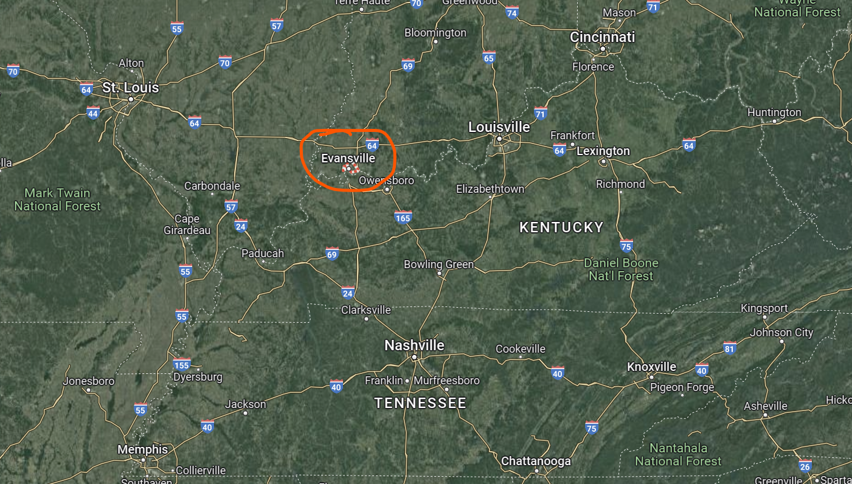Click the St. Louis city label

pyautogui.click(x=130, y=88)
